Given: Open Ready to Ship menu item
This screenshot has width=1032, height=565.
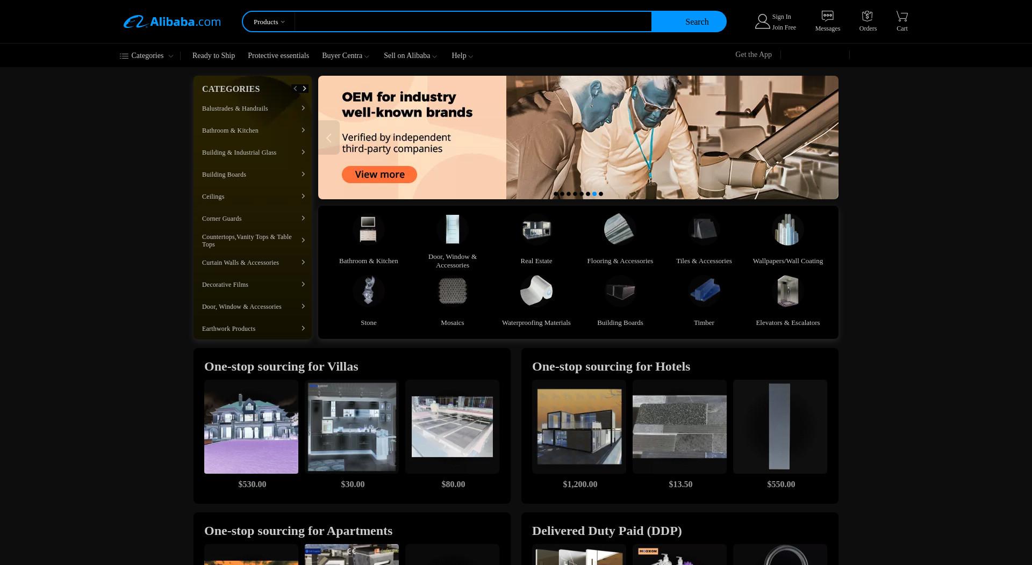Looking at the screenshot, I should tap(213, 56).
